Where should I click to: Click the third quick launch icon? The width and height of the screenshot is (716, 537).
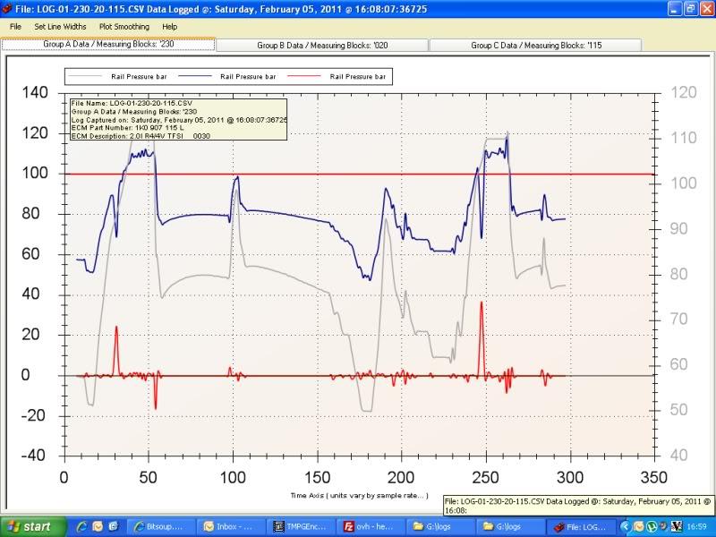tap(114, 527)
